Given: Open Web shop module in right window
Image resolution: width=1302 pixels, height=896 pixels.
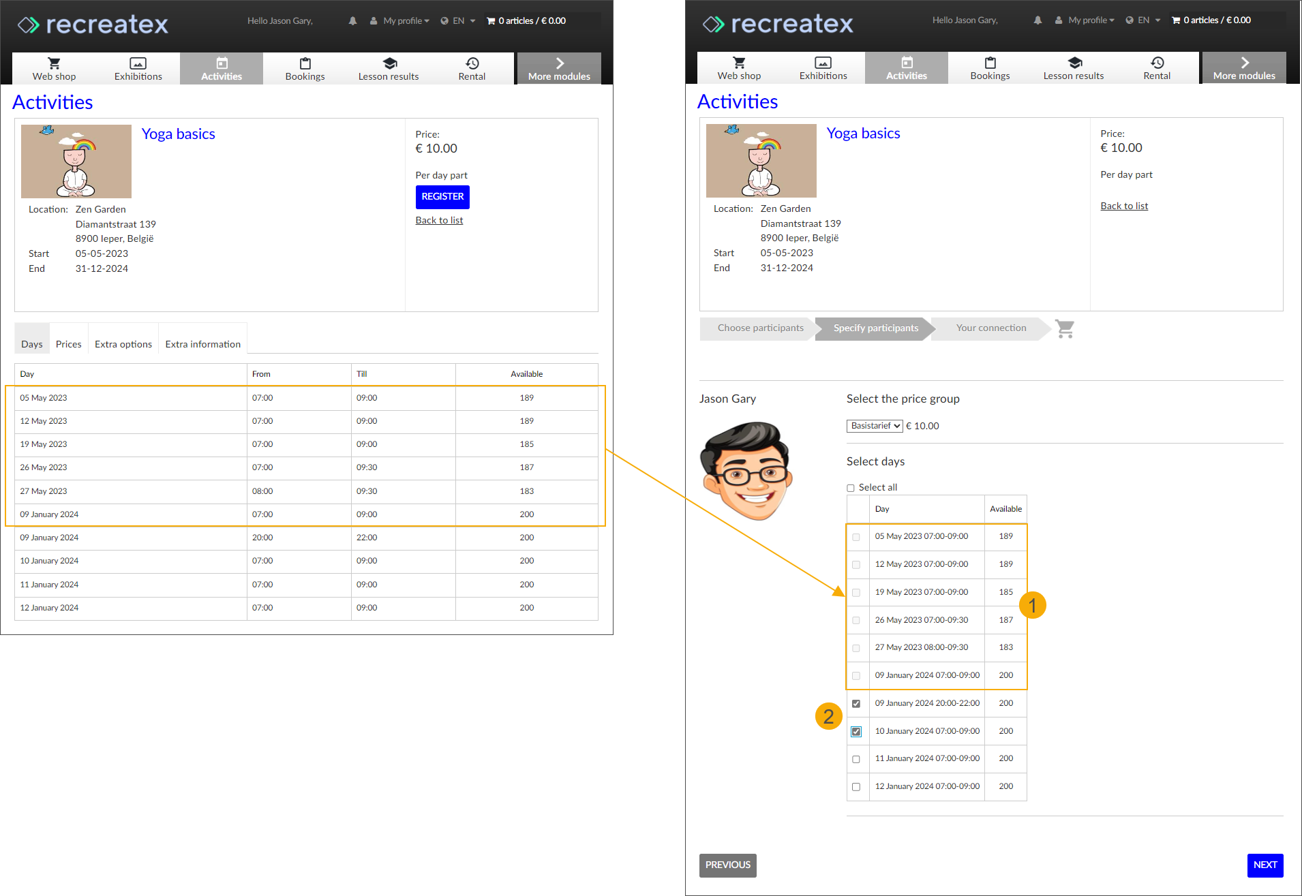Looking at the screenshot, I should pyautogui.click(x=739, y=68).
